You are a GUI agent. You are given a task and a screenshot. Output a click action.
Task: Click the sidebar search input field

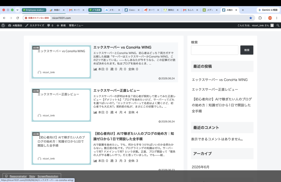tap(215, 50)
